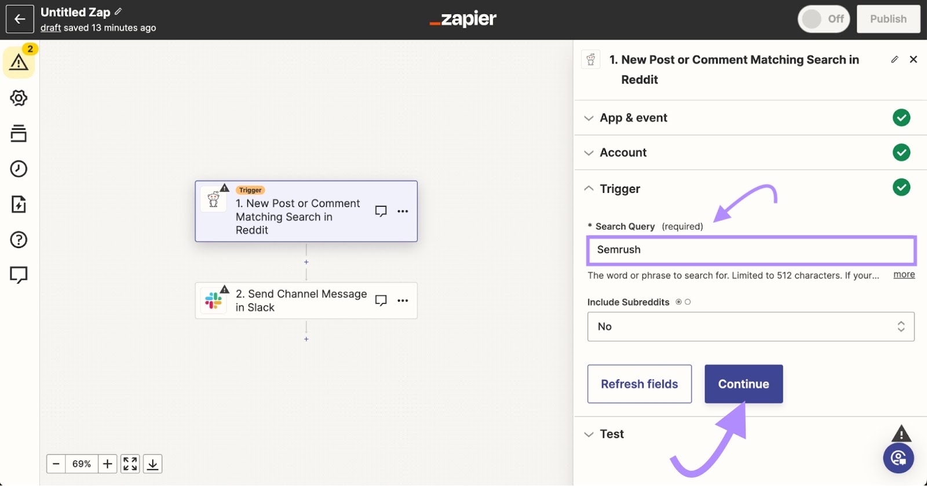927x486 pixels.
Task: Click the export download icon
Action: point(152,464)
